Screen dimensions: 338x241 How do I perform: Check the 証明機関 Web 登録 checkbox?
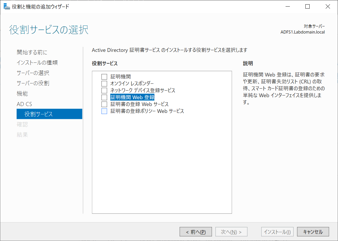(x=104, y=97)
